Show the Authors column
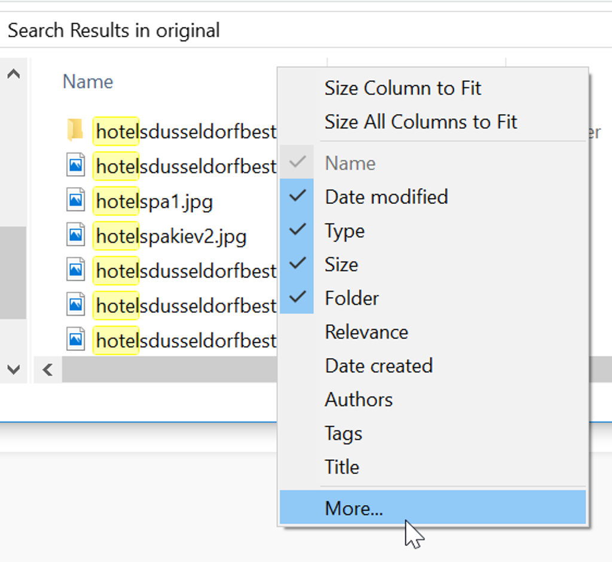 click(359, 399)
